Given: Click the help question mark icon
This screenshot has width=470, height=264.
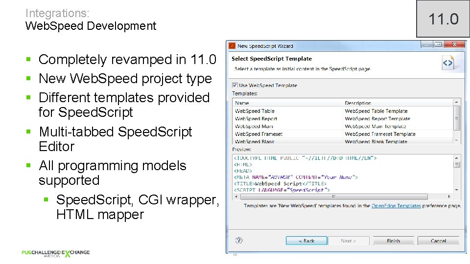Looking at the screenshot, I should [239, 241].
